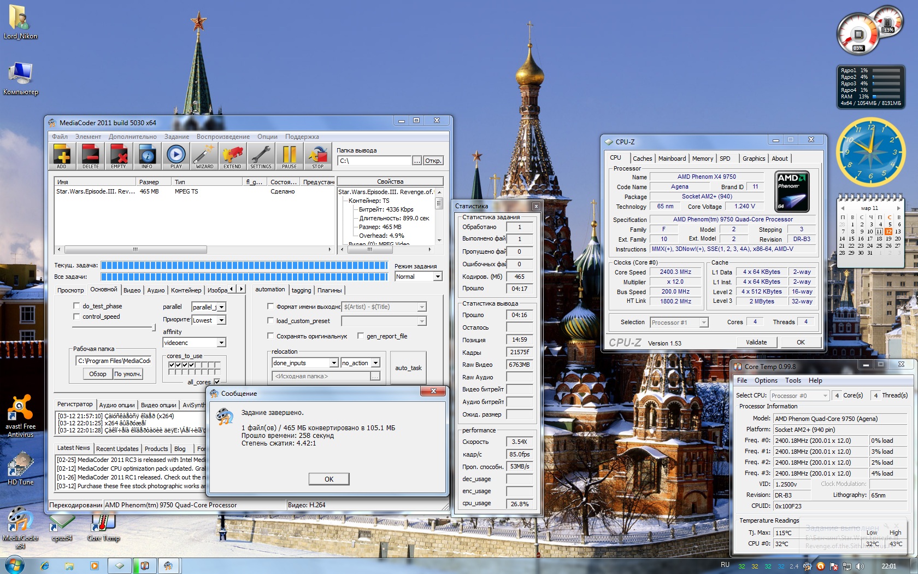Open the SETTINGS wrench icon
The width and height of the screenshot is (918, 574).
(261, 156)
